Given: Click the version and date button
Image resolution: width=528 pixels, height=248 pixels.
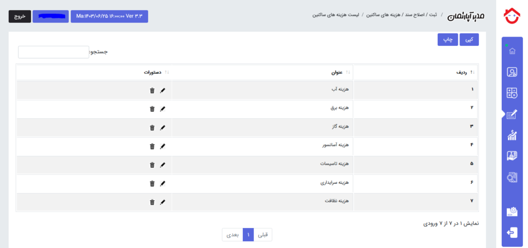Looking at the screenshot, I should [109, 16].
